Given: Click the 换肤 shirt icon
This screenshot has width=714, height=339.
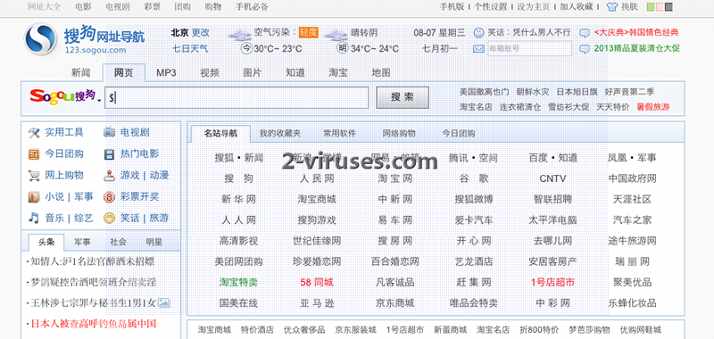Looking at the screenshot, I should [x=612, y=7].
